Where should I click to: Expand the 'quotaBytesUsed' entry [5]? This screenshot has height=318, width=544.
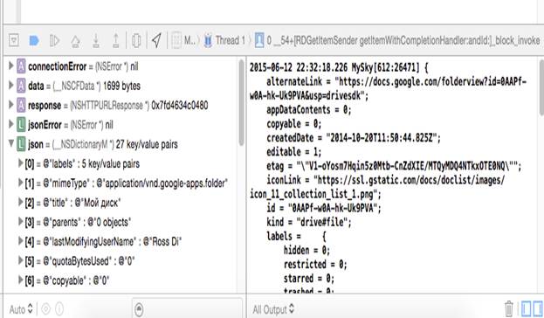click(x=20, y=260)
